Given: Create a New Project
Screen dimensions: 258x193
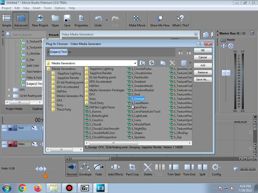Looking at the screenshot, I should click(40, 21).
